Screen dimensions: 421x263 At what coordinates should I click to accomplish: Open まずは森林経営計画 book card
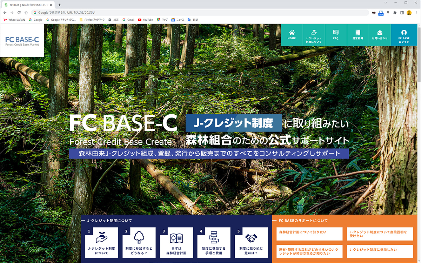[176, 243]
